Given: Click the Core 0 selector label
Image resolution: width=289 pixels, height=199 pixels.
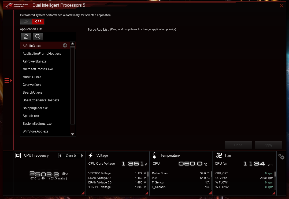Looking at the screenshot, I should click(71, 156).
